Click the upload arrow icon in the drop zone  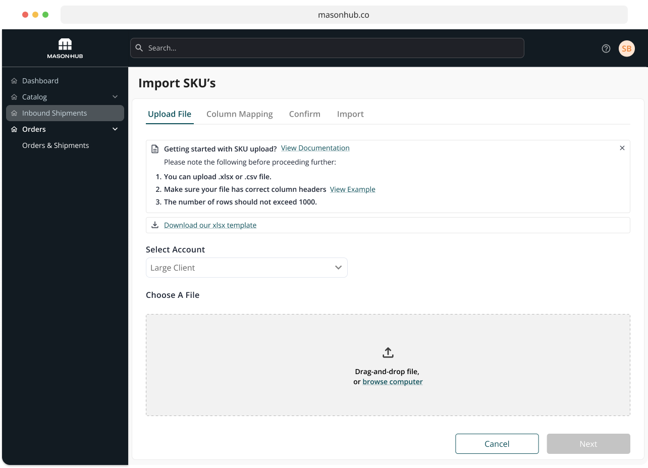[388, 352]
